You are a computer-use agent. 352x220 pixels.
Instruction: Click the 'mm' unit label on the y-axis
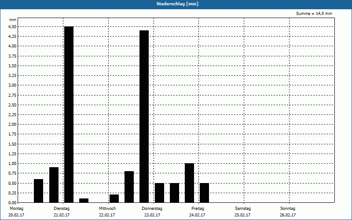click(13, 20)
